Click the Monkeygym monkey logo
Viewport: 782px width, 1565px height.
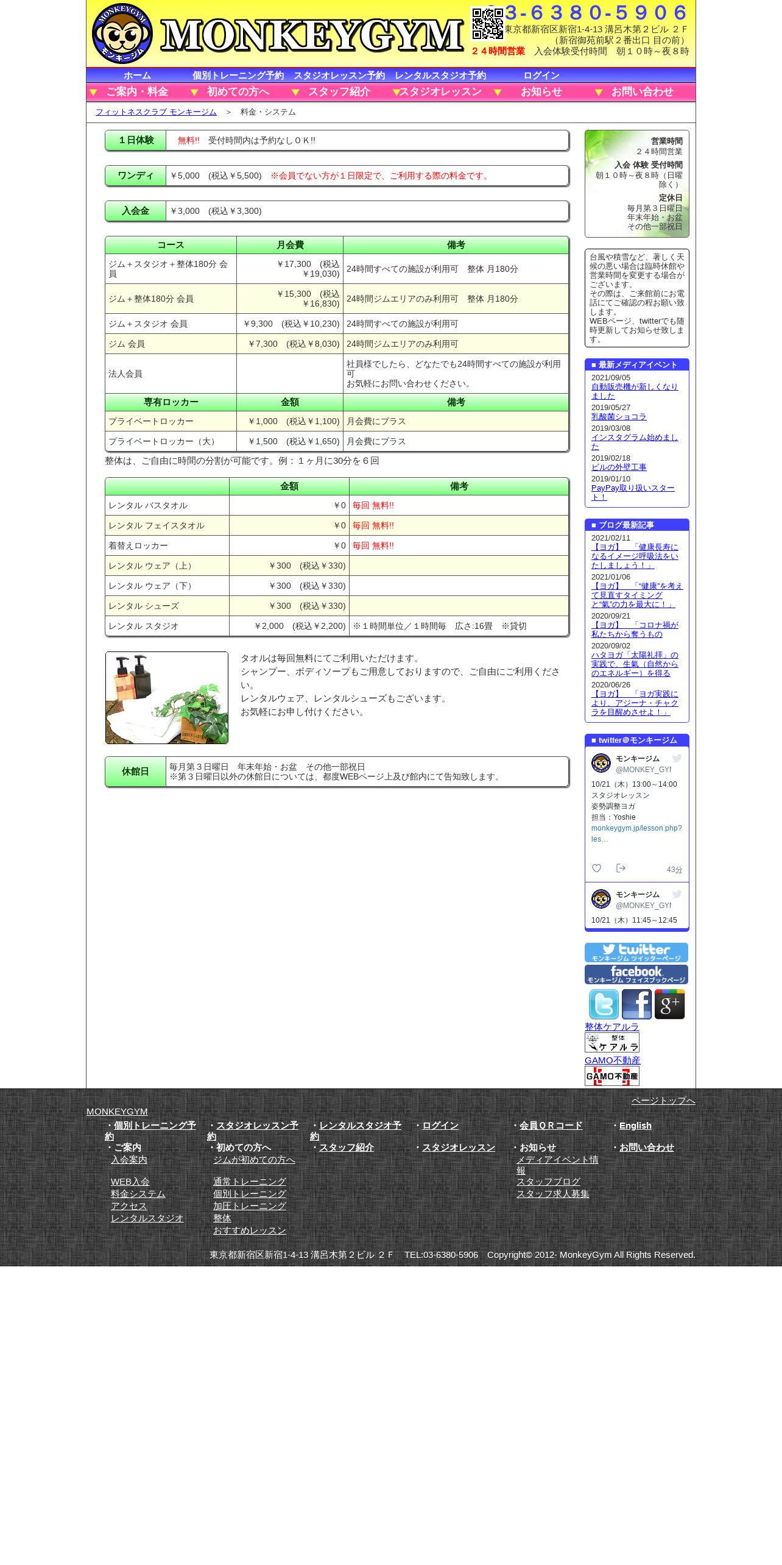122,34
